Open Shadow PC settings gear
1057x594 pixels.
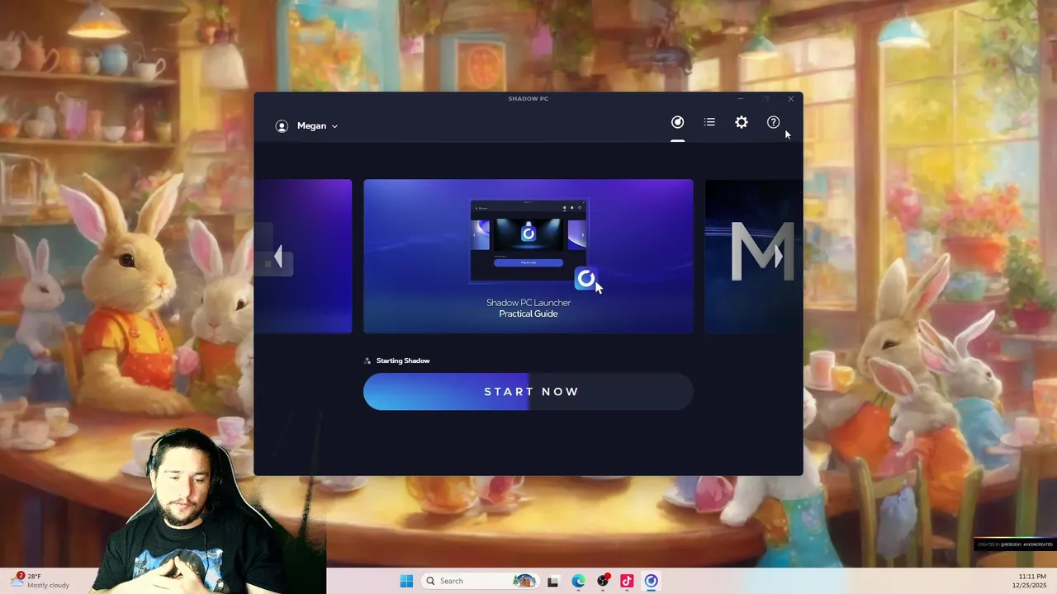click(742, 122)
